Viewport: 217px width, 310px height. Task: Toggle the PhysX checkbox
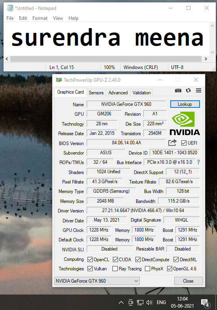(147, 269)
